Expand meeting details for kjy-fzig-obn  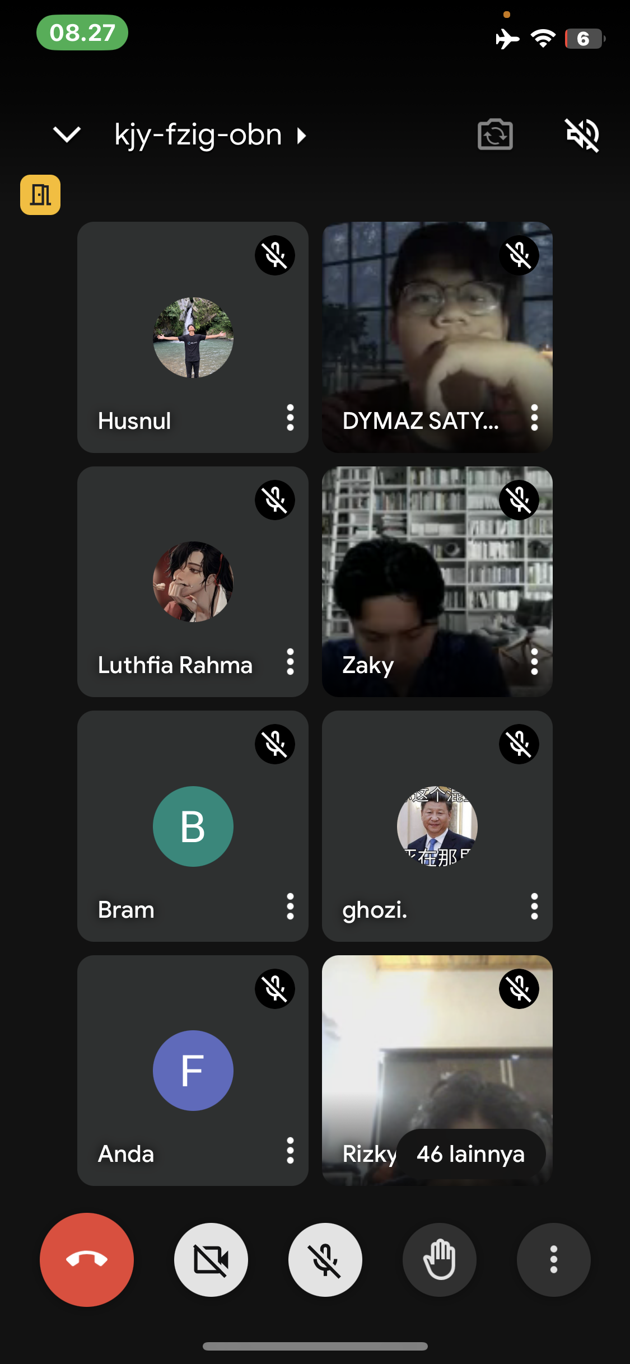point(211,135)
